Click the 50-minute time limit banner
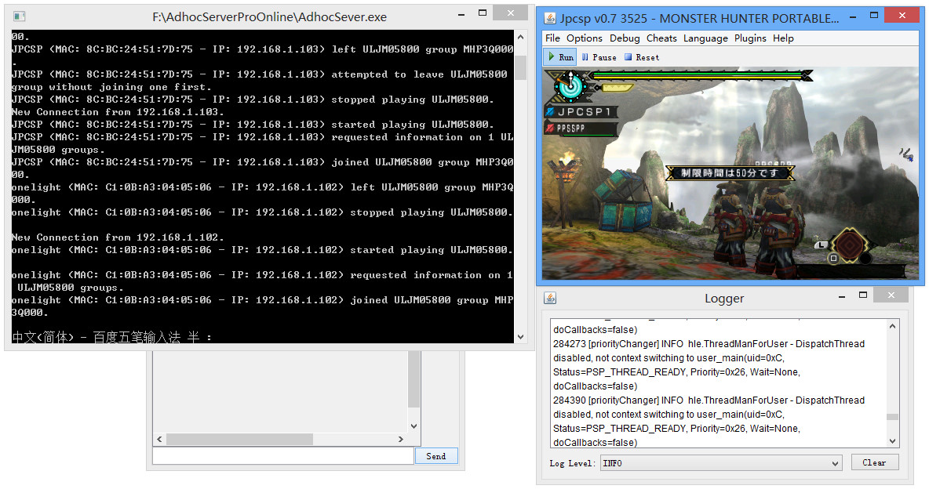929x500 pixels. pyautogui.click(x=730, y=172)
